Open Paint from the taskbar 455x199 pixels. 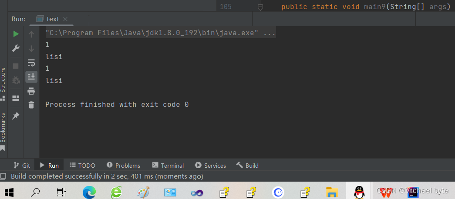(x=143, y=192)
